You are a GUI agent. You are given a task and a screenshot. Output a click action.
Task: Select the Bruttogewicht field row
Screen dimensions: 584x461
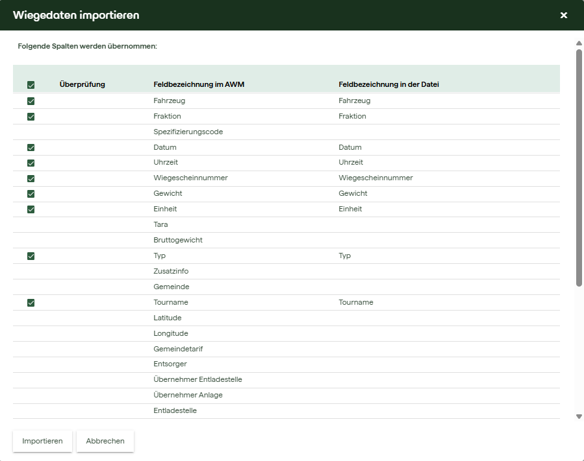(x=177, y=241)
